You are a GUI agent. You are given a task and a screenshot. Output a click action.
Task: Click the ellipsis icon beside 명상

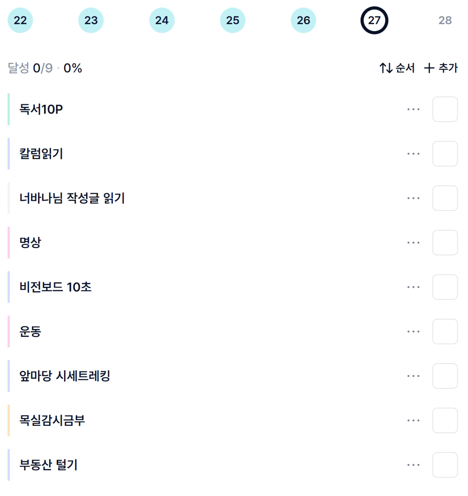(413, 243)
